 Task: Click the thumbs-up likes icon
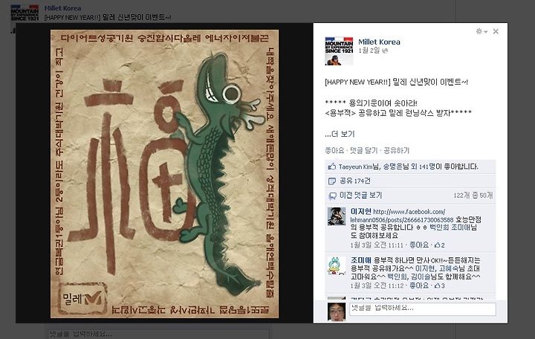tap(331, 167)
